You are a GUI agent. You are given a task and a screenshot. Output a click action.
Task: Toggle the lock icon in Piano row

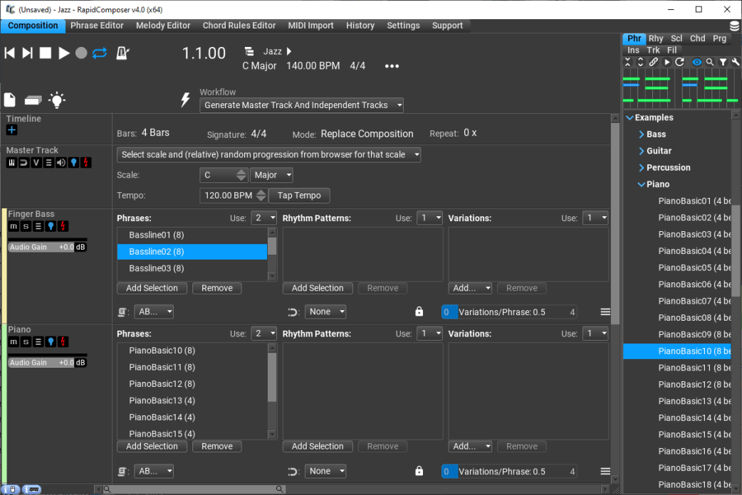click(419, 470)
